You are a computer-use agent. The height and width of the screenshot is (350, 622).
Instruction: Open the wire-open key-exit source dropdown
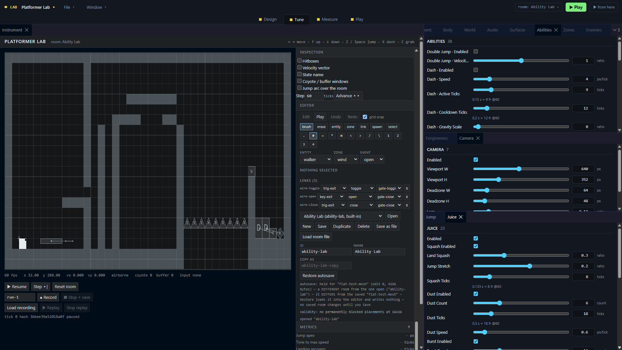(331, 197)
